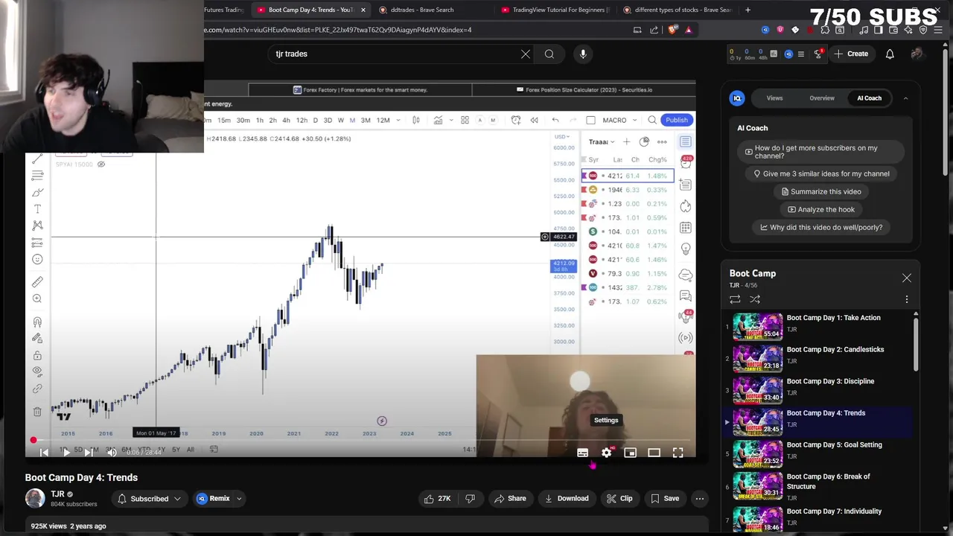Collapse the vidIQ panel chevron
Image resolution: width=953 pixels, height=536 pixels.
[905, 98]
